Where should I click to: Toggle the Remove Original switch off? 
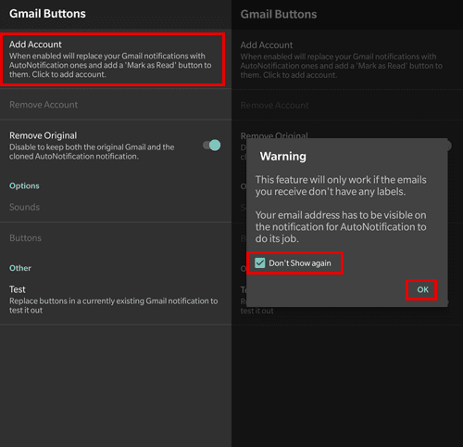pyautogui.click(x=212, y=145)
